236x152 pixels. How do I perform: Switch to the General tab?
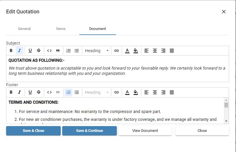coord(24,29)
